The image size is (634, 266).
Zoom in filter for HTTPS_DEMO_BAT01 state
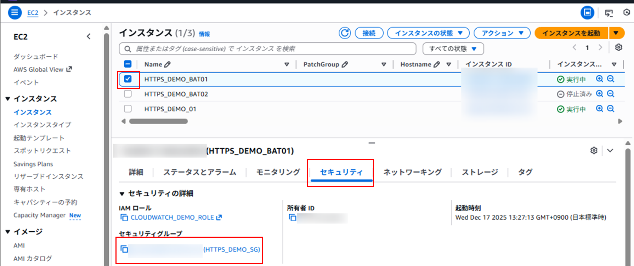[x=599, y=79]
